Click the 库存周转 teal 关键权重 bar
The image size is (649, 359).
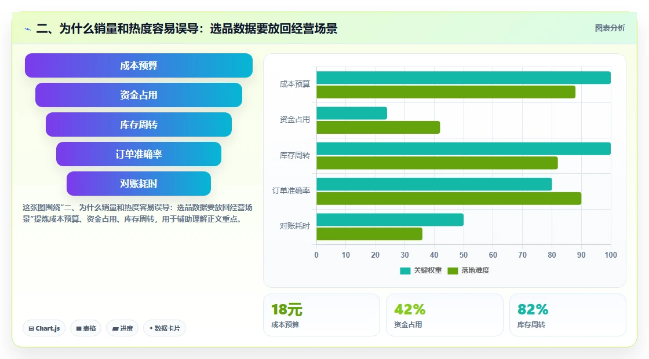(x=464, y=149)
